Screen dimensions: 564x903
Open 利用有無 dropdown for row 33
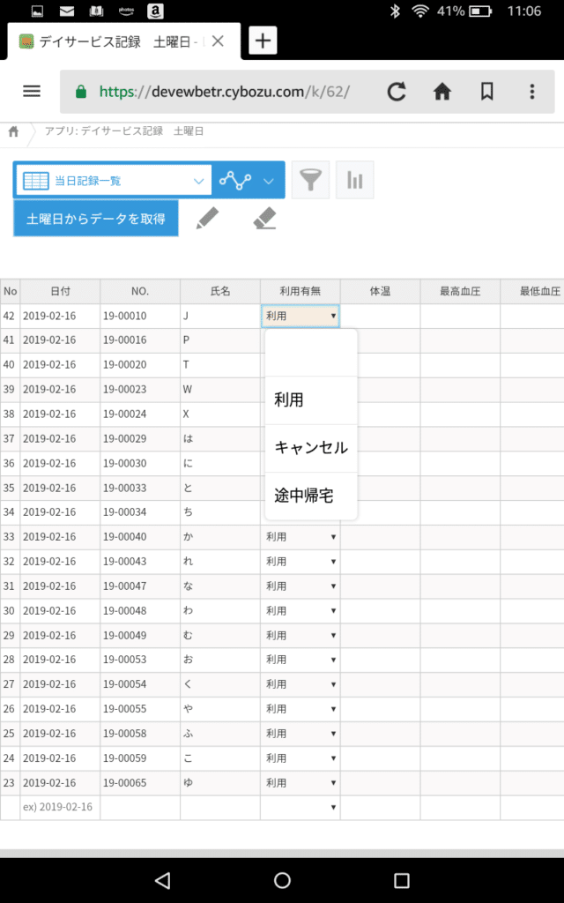tap(301, 537)
